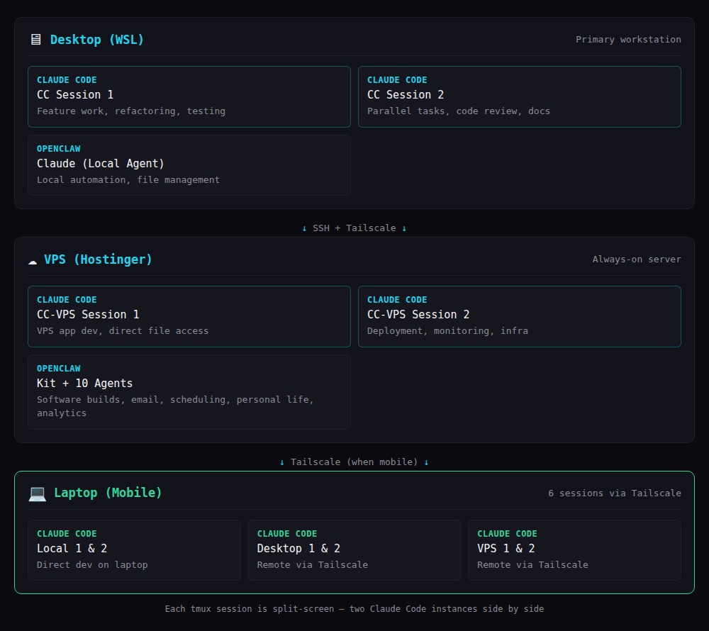Click the CLAUDE CODE badge on CC-VPS Session 2
Image resolution: width=709 pixels, height=631 pixels.
tap(397, 299)
